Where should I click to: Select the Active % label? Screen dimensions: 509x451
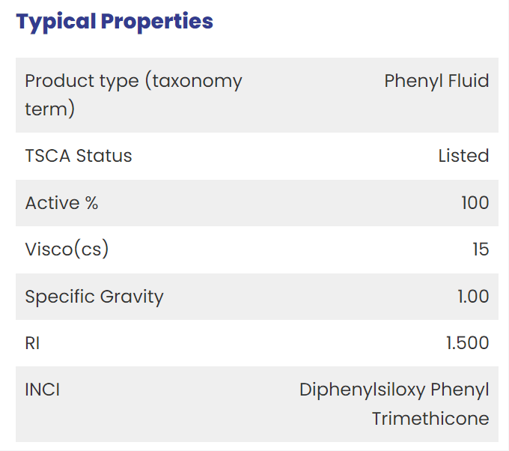click(61, 203)
